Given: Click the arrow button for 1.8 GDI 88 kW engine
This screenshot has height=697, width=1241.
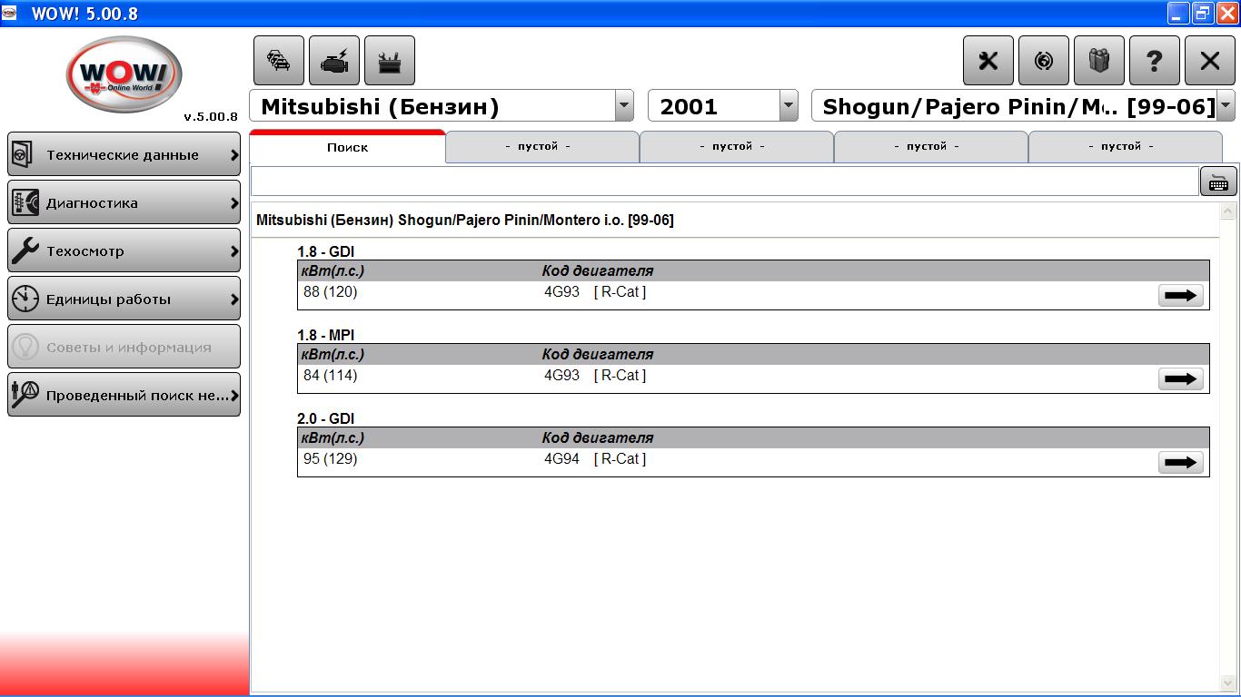Looking at the screenshot, I should tap(1181, 295).
